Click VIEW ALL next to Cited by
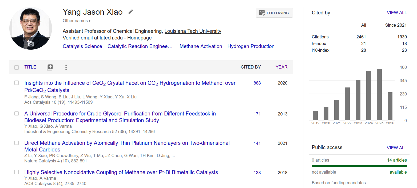This screenshot has width=417, height=188. (397, 13)
